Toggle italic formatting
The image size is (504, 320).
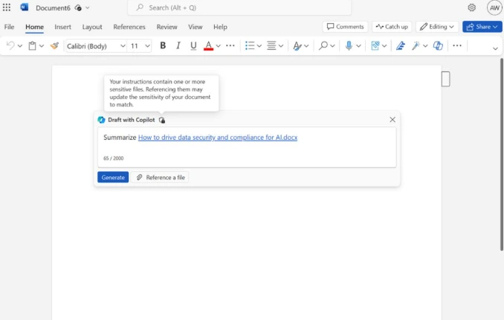point(178,45)
